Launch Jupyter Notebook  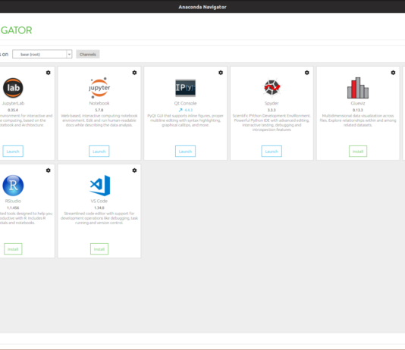coord(99,152)
